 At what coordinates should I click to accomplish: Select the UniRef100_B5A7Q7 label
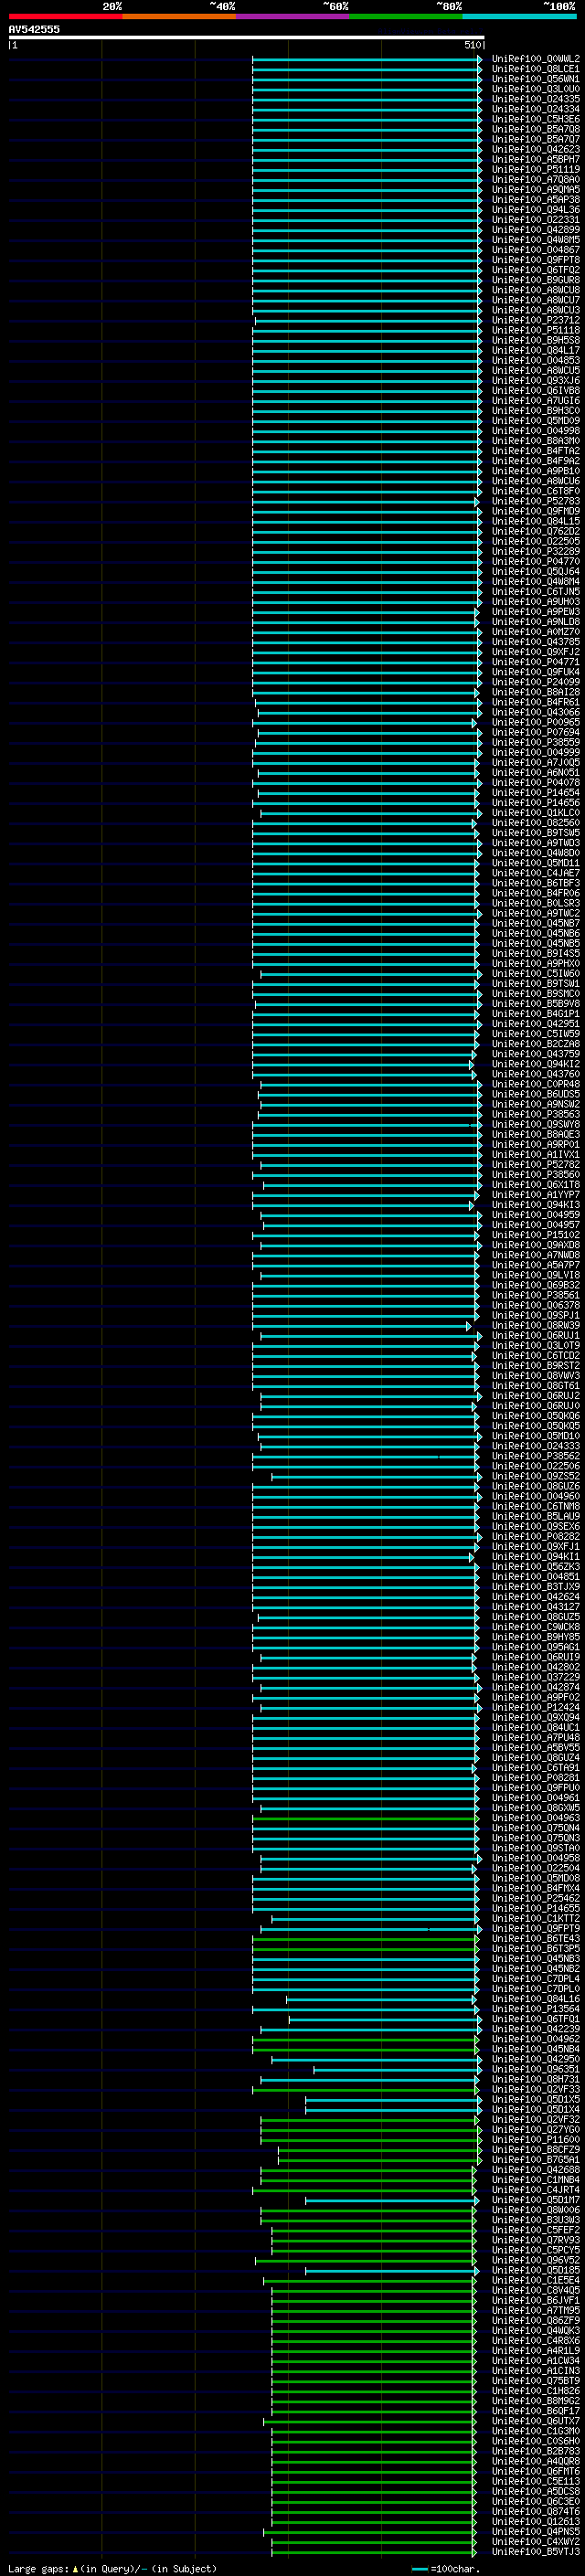coord(535,139)
